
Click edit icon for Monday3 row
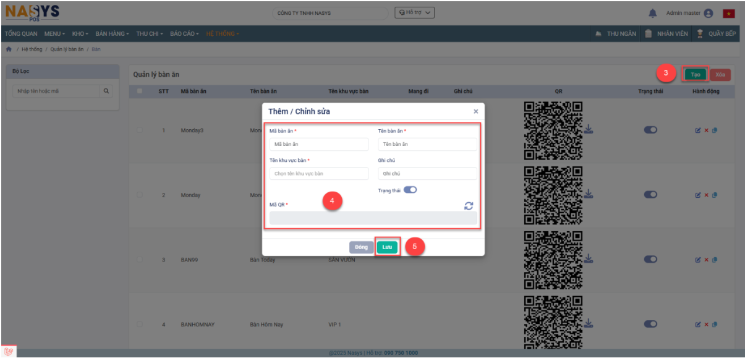[x=698, y=130]
